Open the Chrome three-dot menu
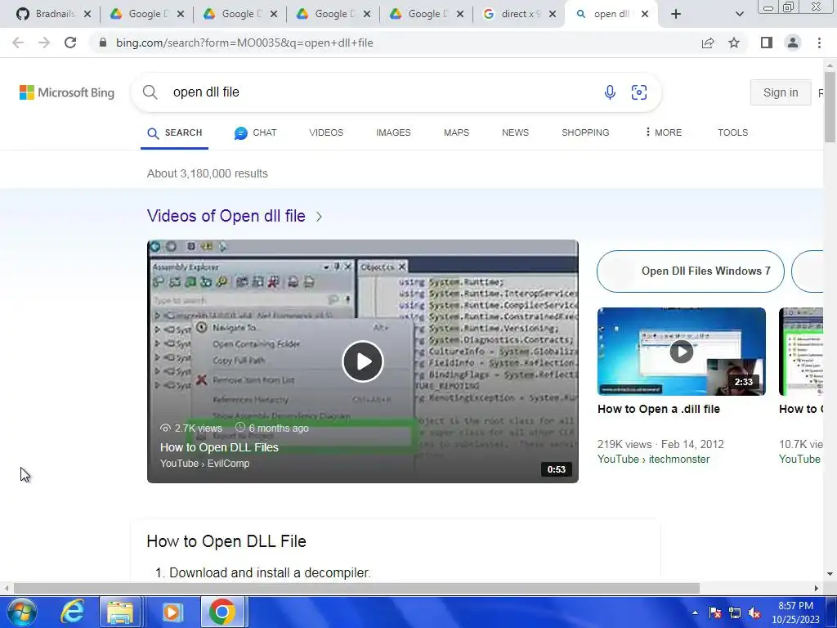This screenshot has width=837, height=628. (x=819, y=43)
